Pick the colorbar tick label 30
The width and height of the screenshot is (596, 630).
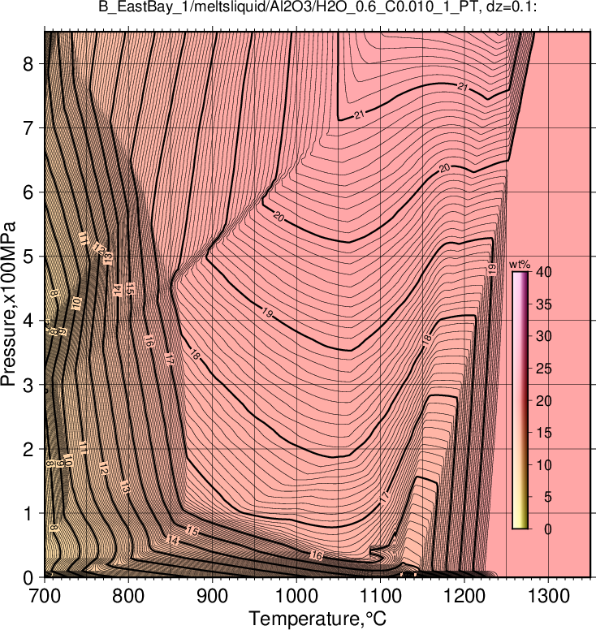click(x=544, y=336)
